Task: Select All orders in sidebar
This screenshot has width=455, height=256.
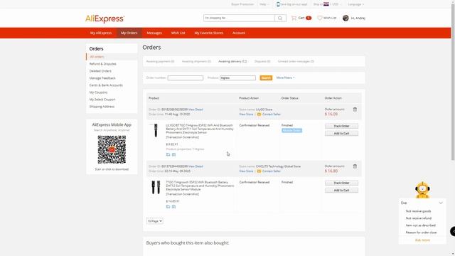Action: point(97,57)
